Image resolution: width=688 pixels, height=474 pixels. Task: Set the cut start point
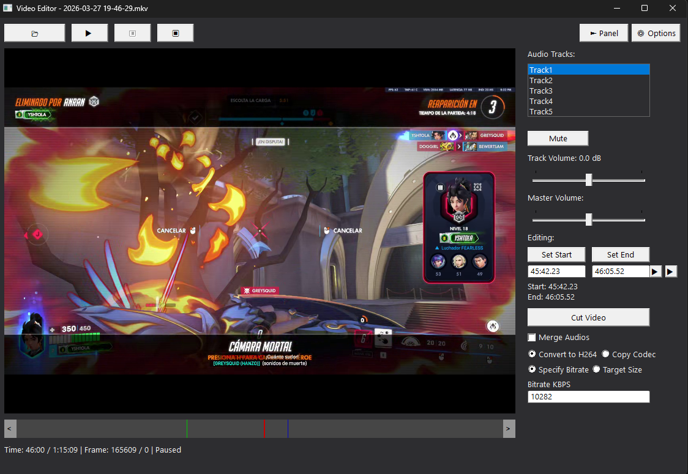[556, 255]
